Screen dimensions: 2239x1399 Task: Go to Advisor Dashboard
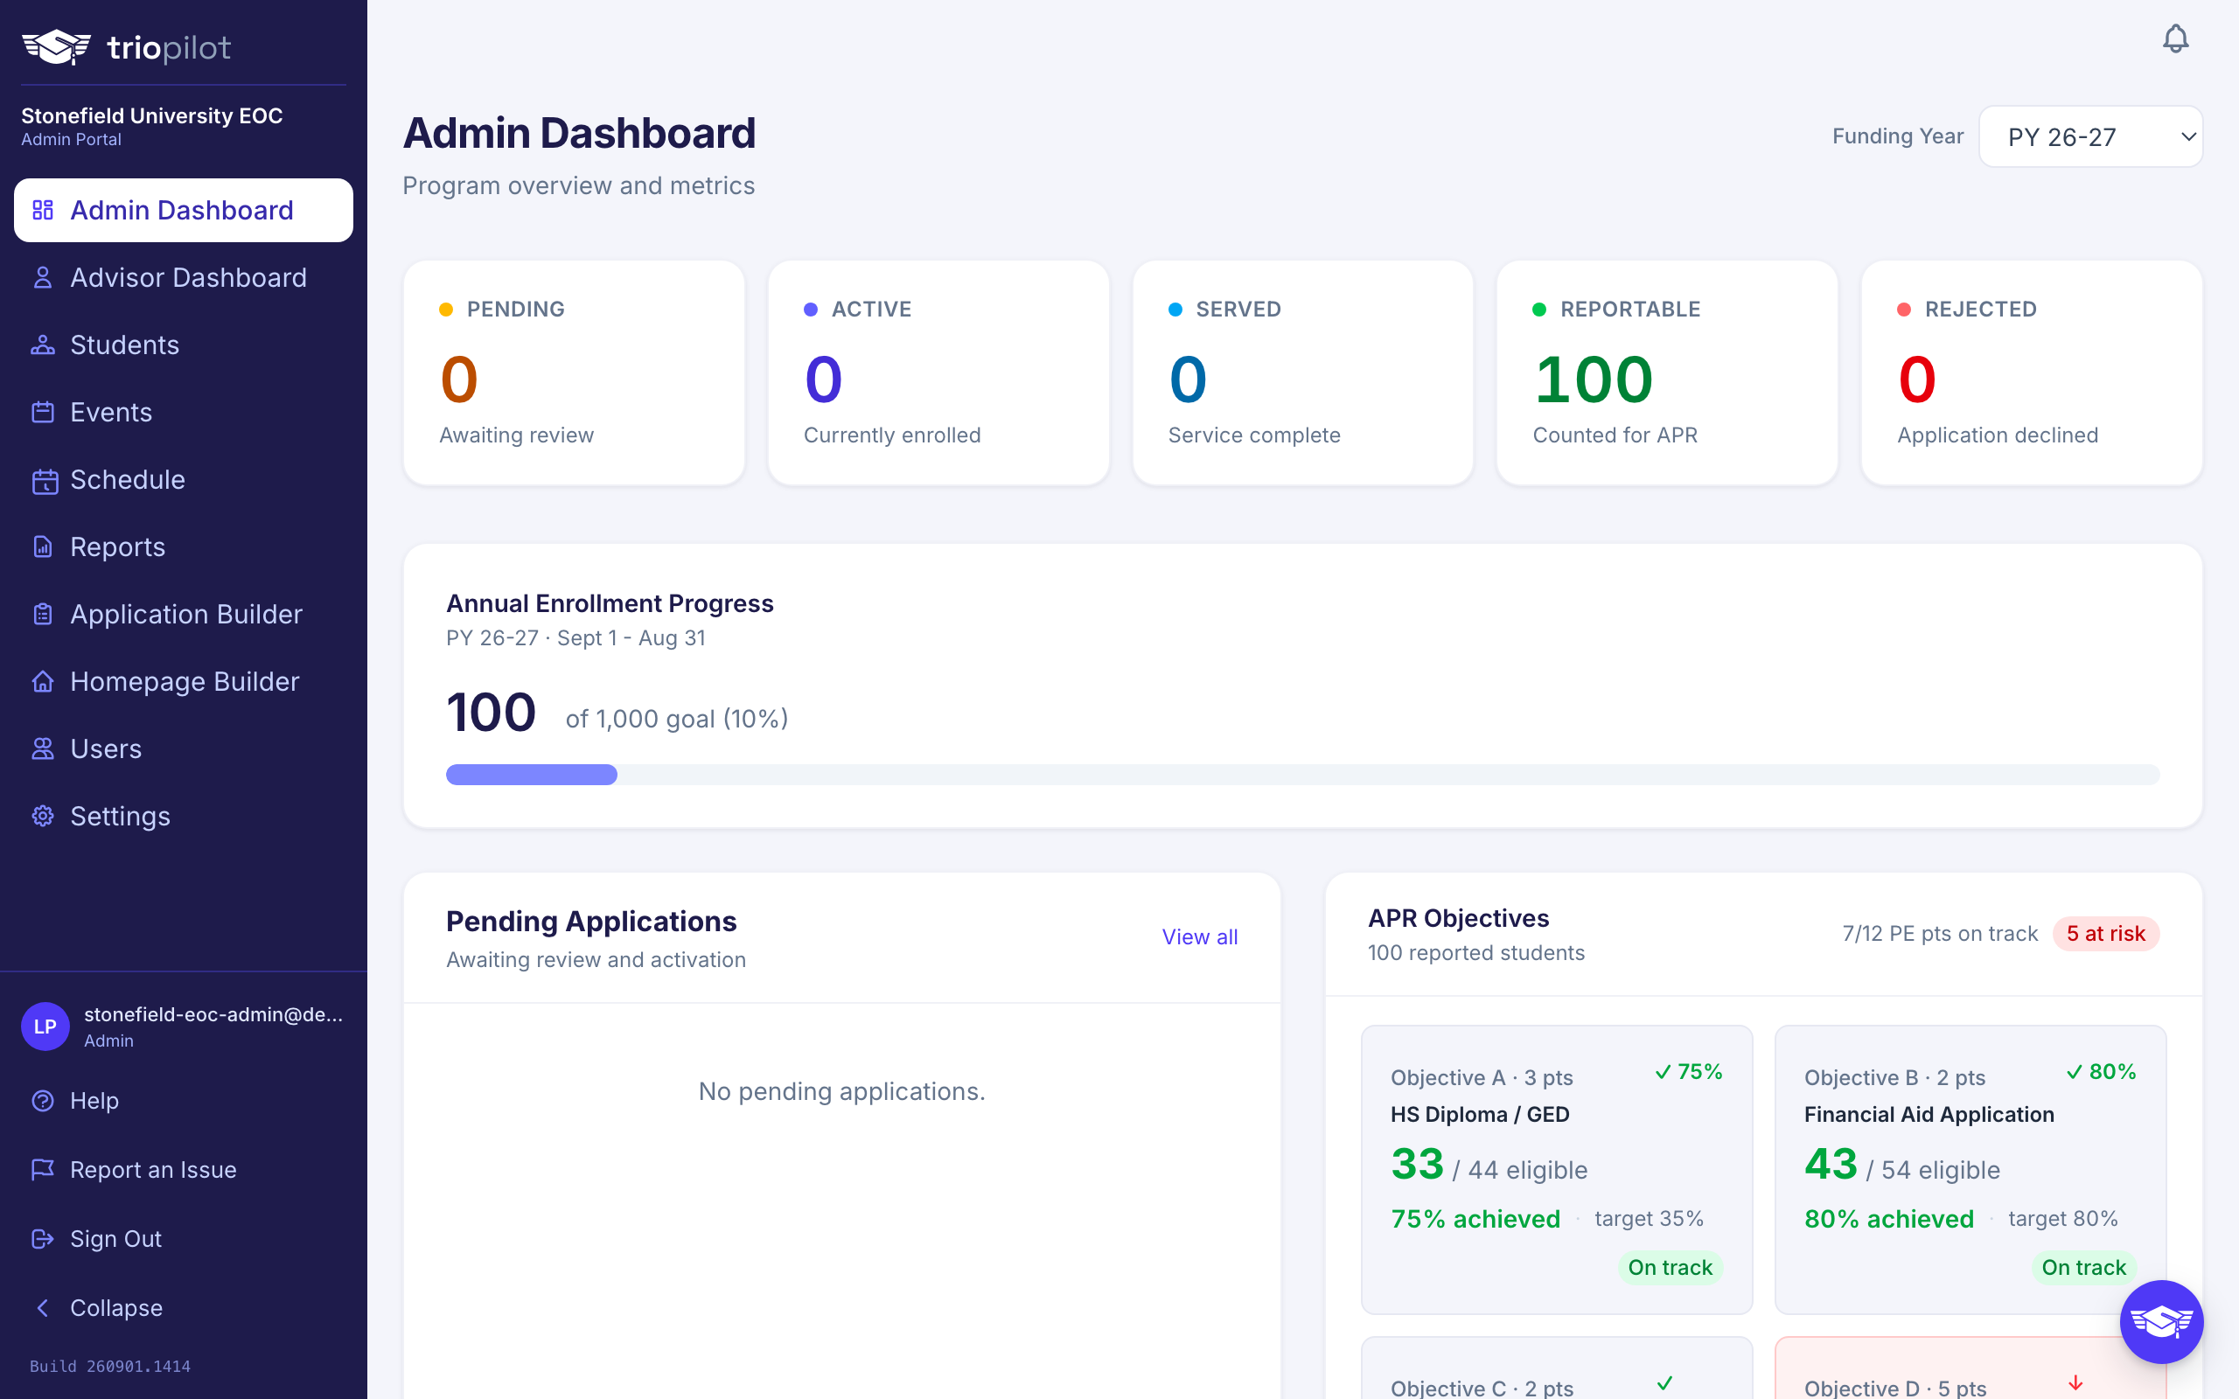pos(183,277)
